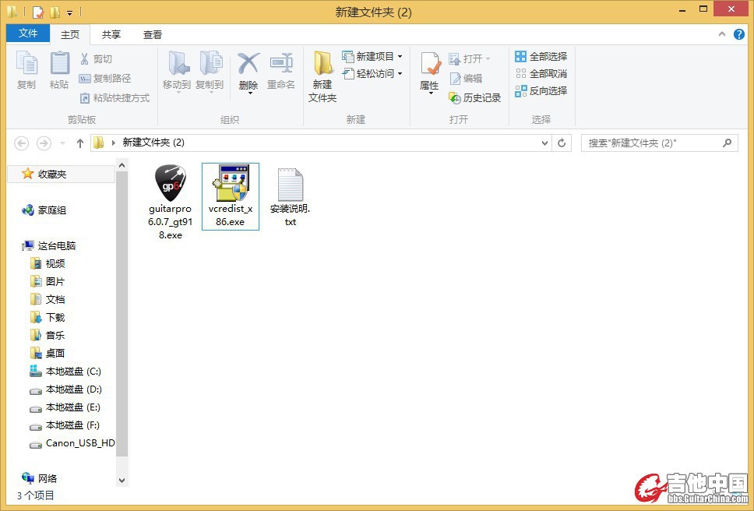This screenshot has height=511, width=754.
Task: Click the navigation pane scrollbar down arrow
Action: [122, 481]
